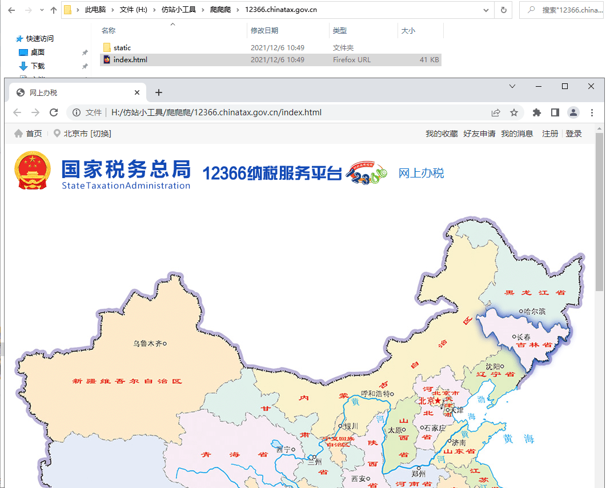606x488 pixels.
Task: Click the 网上办税 heading link
Action: [x=422, y=174]
